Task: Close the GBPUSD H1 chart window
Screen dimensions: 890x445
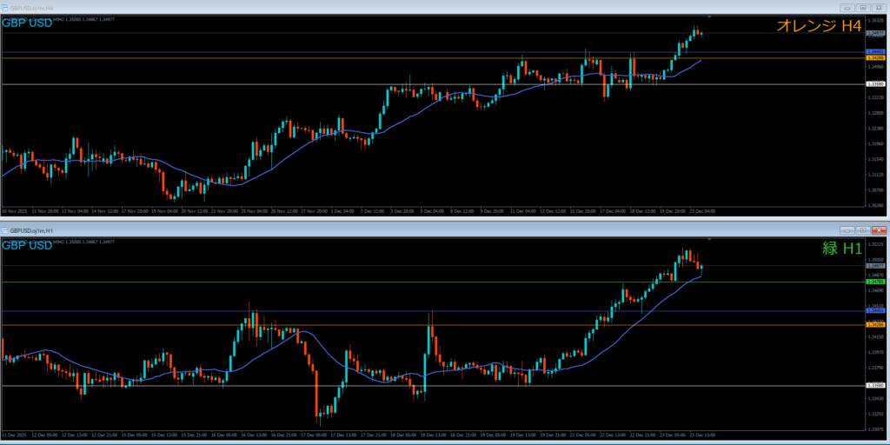Action: click(878, 230)
